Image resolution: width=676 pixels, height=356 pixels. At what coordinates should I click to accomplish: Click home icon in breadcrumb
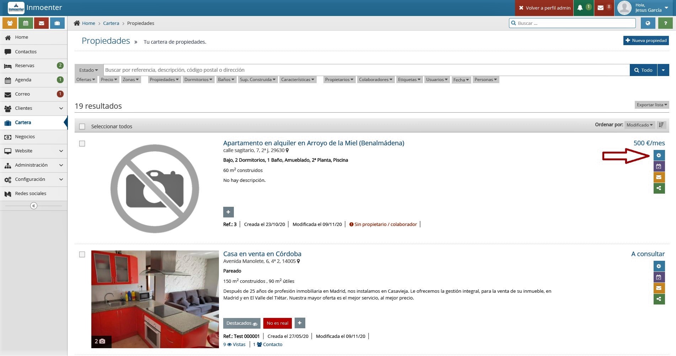[x=77, y=23]
